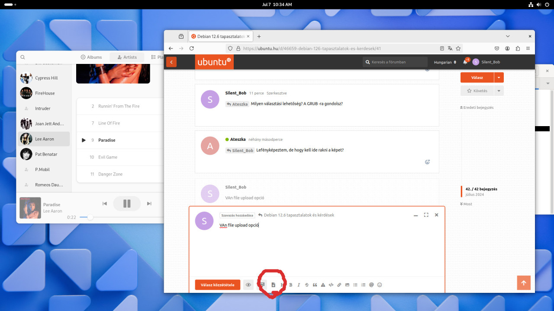The height and width of the screenshot is (311, 554).
Task: Expand the Válasz button dropdown arrow
Action: [499, 77]
